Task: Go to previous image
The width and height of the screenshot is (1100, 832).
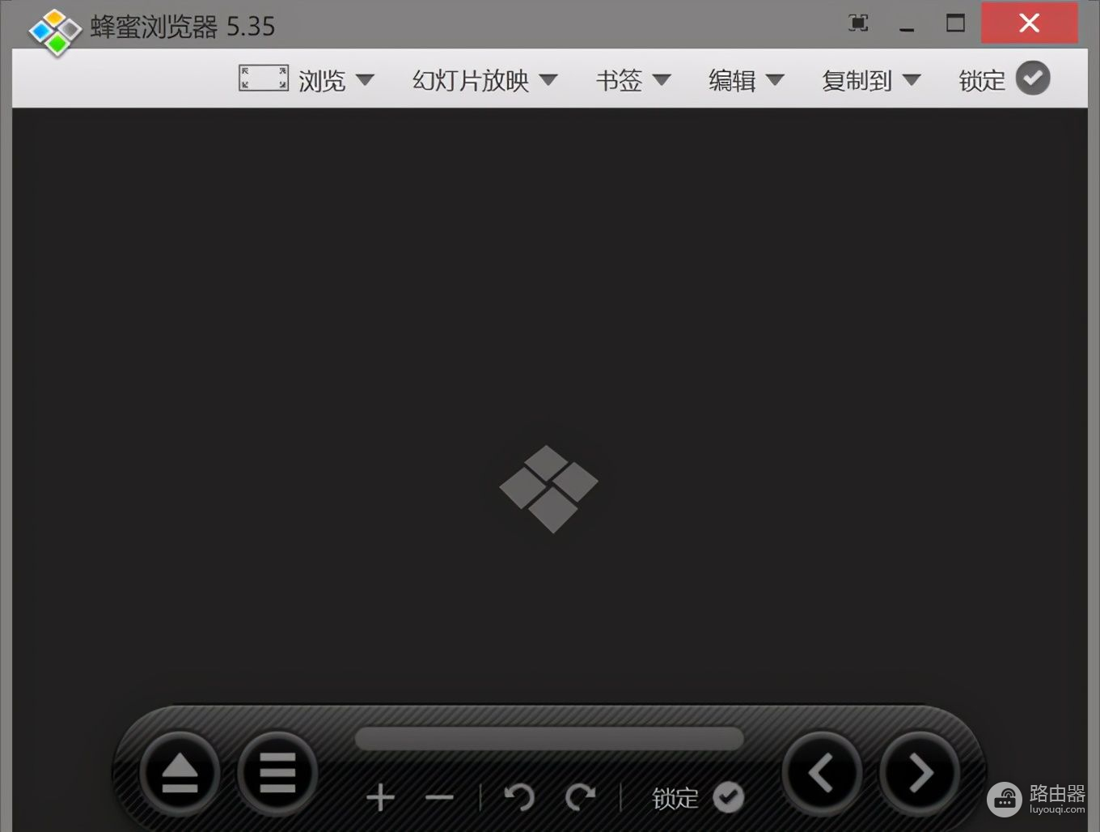Action: pos(822,773)
